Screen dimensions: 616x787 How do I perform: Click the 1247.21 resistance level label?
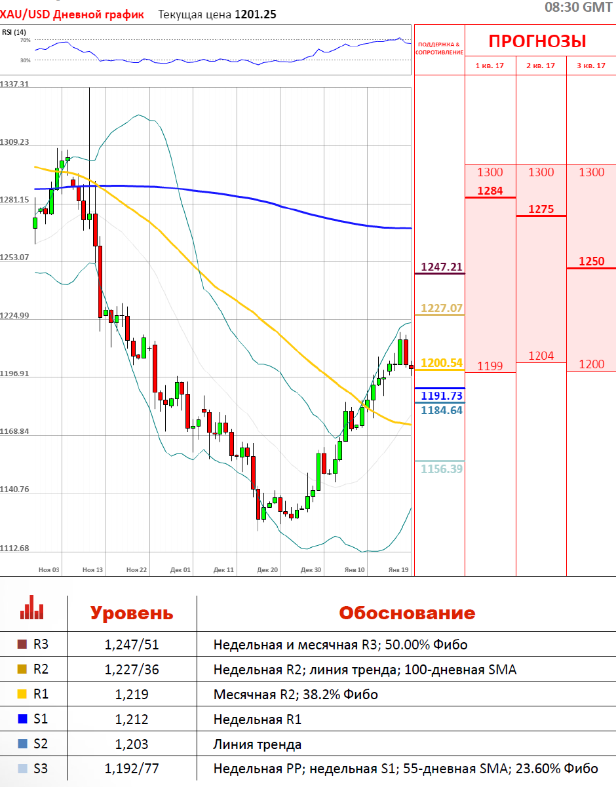click(441, 267)
